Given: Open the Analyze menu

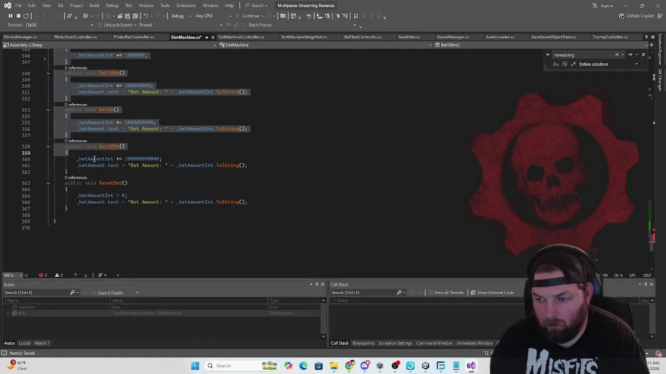Looking at the screenshot, I should pos(146,5).
